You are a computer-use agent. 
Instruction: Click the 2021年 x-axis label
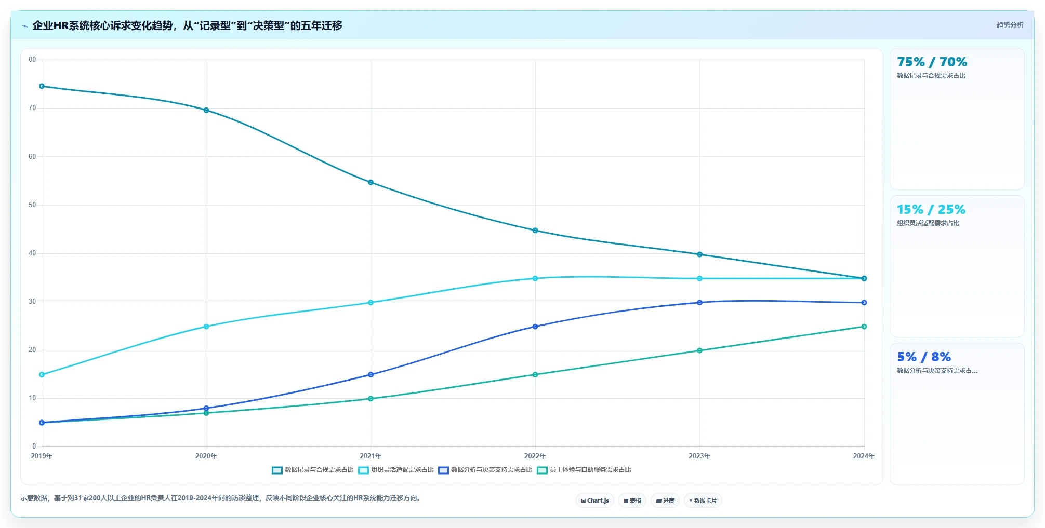tap(371, 456)
